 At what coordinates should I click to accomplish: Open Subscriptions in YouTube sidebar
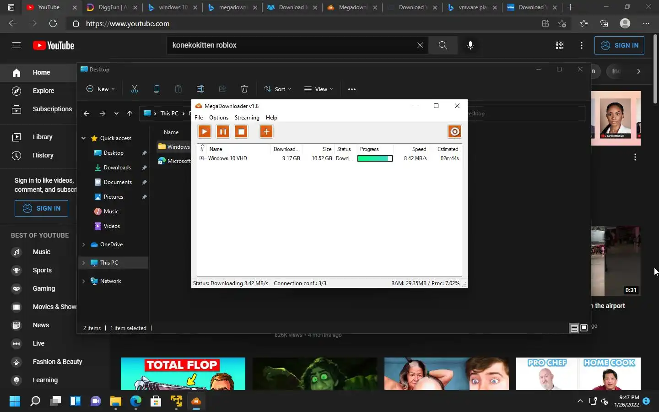click(x=38, y=109)
